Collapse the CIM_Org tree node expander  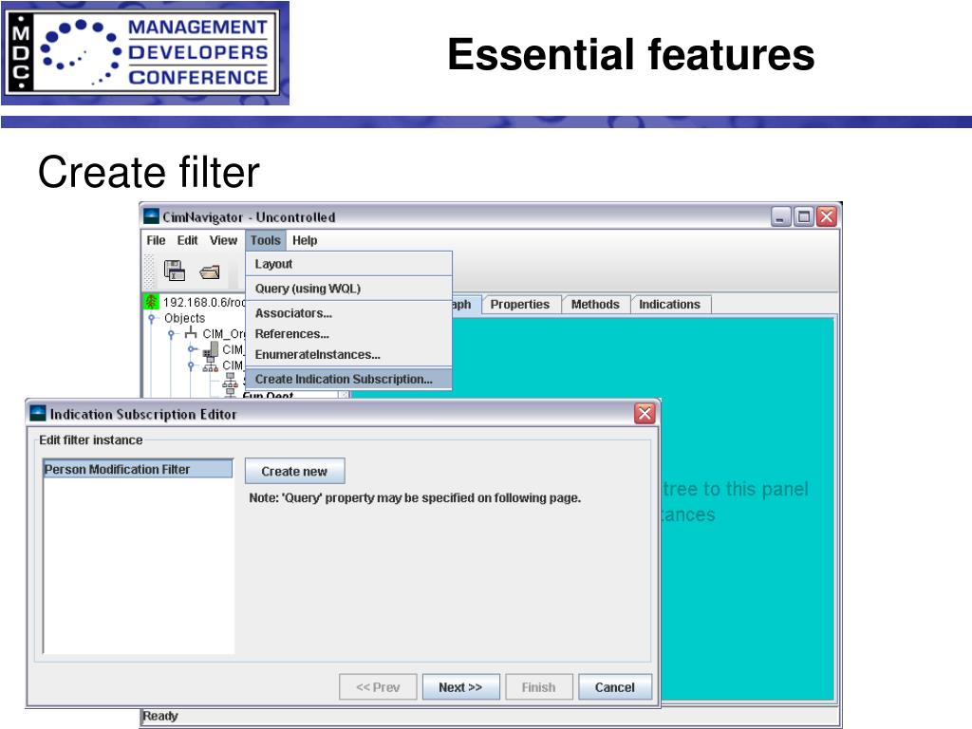(171, 334)
